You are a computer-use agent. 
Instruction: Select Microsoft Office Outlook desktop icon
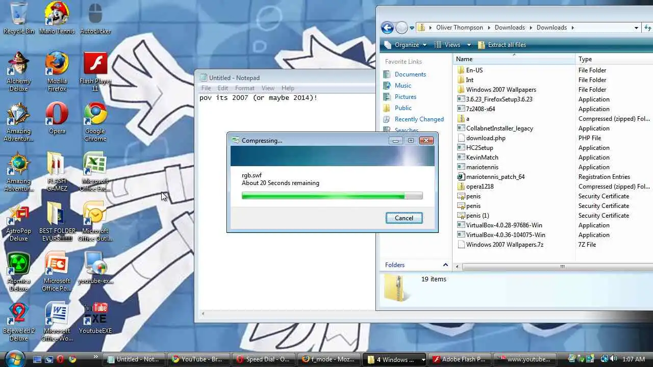(95, 222)
